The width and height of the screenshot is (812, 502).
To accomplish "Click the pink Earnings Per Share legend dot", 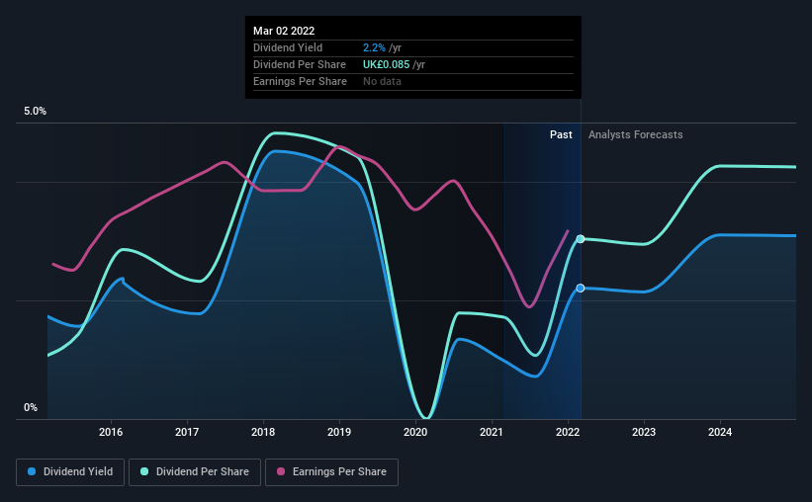I will coord(281,471).
